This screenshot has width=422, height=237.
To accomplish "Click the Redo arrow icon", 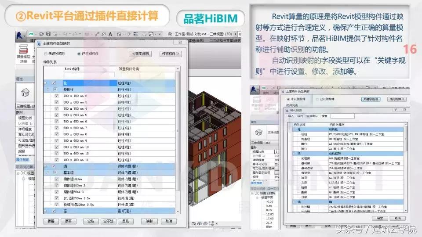I will 75,34.
